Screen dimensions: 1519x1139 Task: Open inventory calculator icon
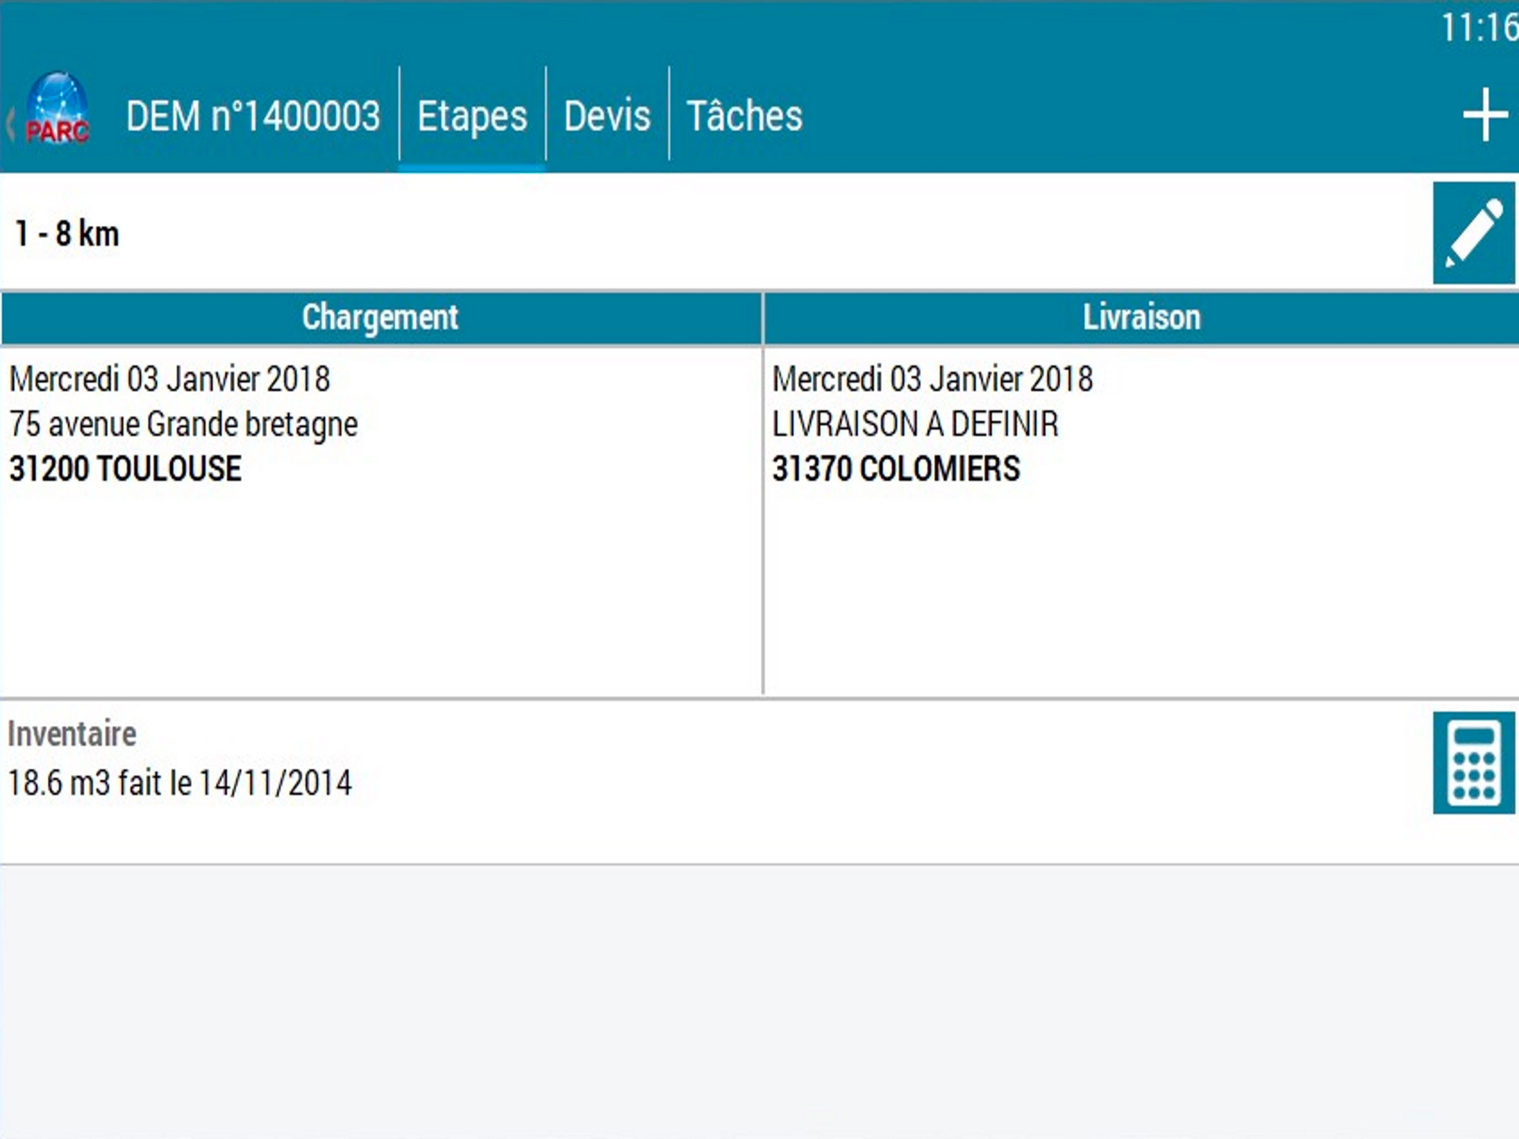pyautogui.click(x=1473, y=762)
